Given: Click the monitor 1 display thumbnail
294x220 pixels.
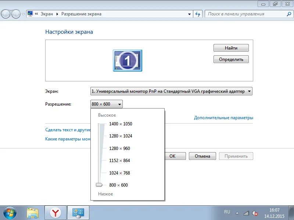Looking at the screenshot, I should coord(128,60).
